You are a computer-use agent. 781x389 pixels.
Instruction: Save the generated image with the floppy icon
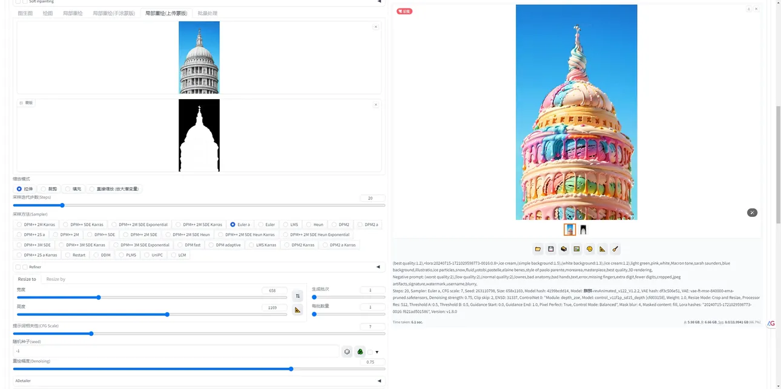551,249
